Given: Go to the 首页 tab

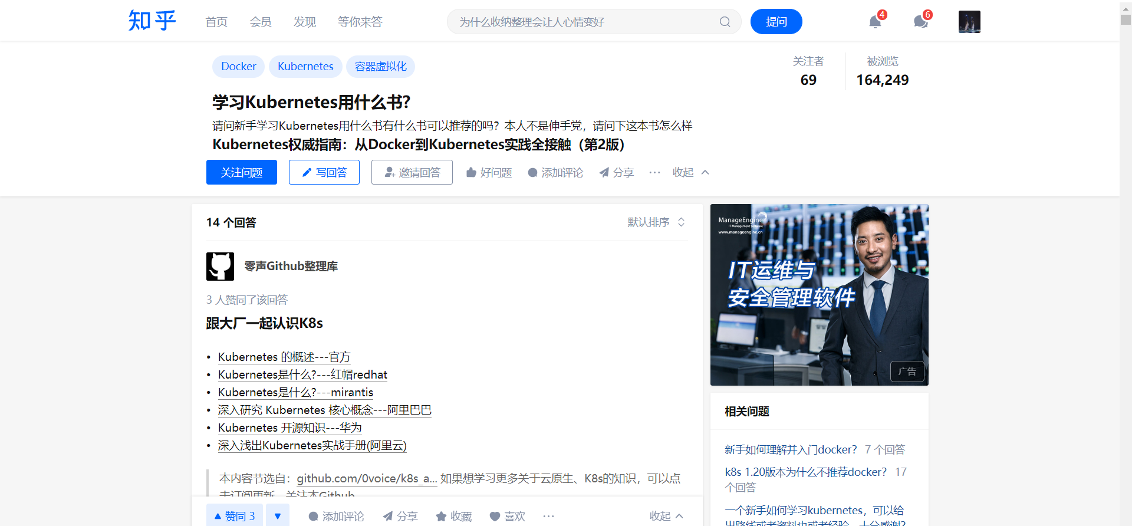Looking at the screenshot, I should [x=216, y=22].
